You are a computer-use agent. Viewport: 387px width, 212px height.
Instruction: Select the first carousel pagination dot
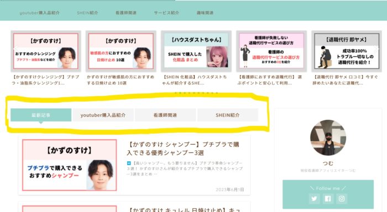point(175,93)
